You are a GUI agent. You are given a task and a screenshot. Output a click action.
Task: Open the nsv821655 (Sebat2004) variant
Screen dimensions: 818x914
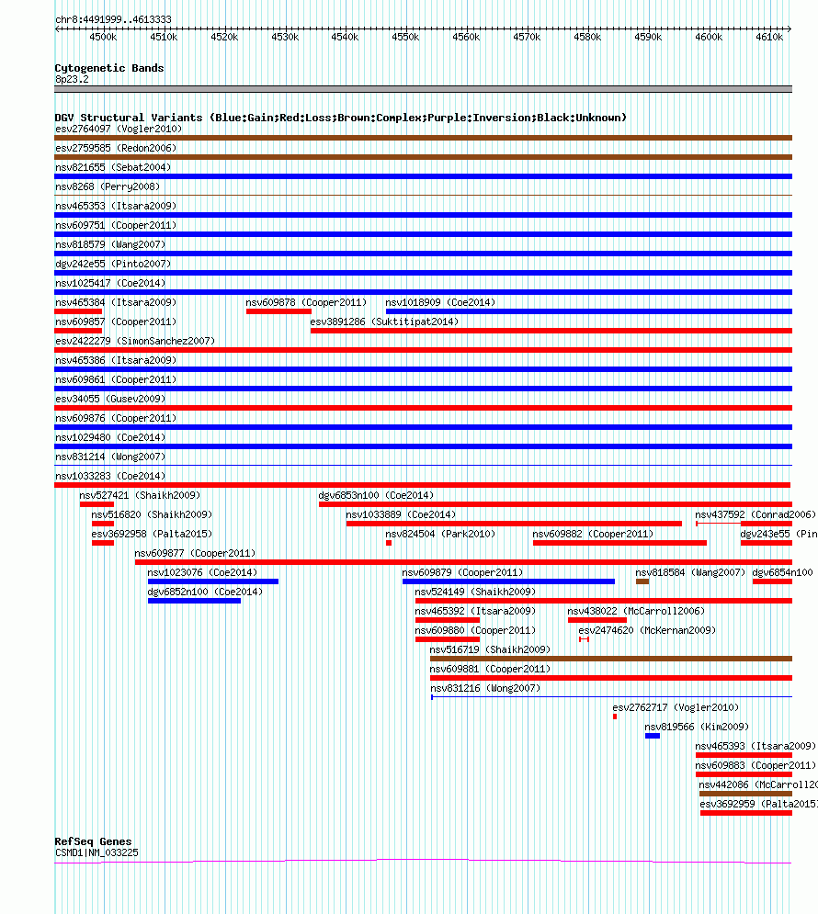point(113,167)
